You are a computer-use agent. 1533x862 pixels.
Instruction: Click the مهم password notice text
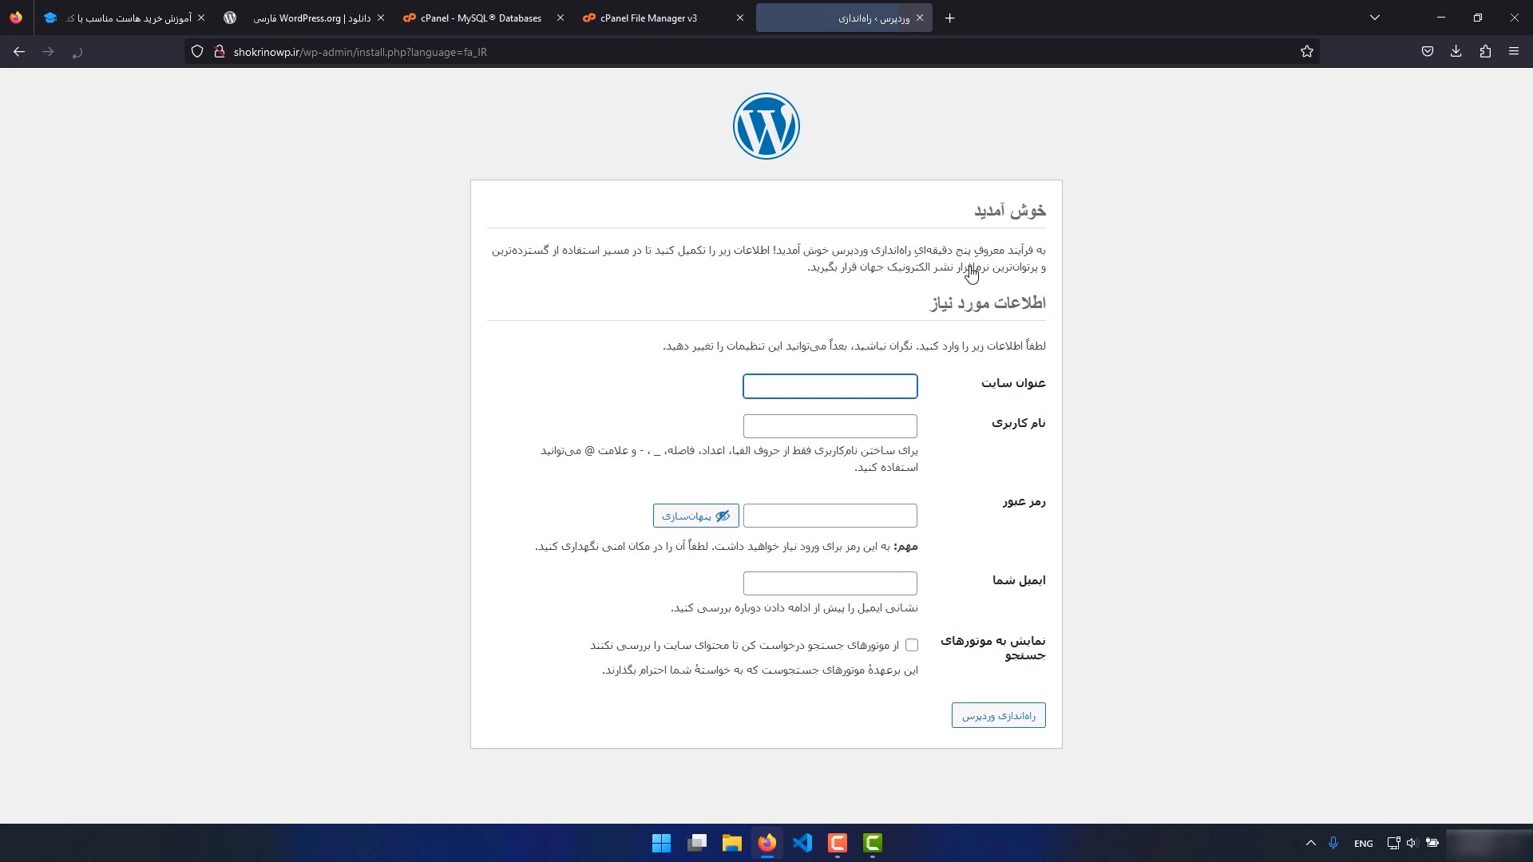click(x=727, y=547)
